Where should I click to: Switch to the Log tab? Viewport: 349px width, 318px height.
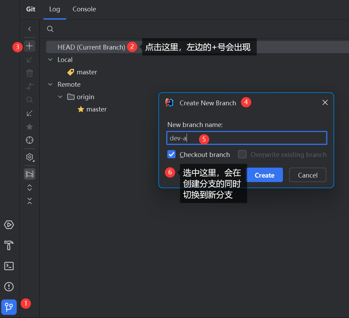pyautogui.click(x=54, y=9)
